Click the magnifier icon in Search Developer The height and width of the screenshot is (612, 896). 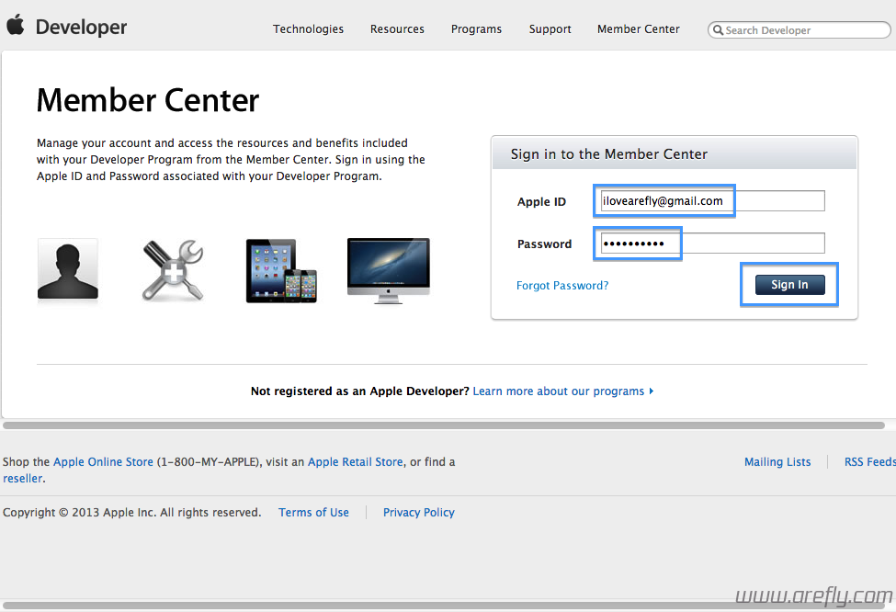[718, 29]
